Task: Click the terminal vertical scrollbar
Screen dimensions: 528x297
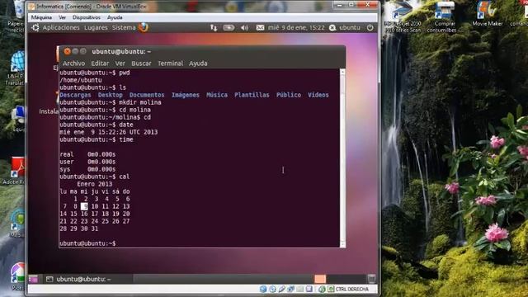Action: 342,158
